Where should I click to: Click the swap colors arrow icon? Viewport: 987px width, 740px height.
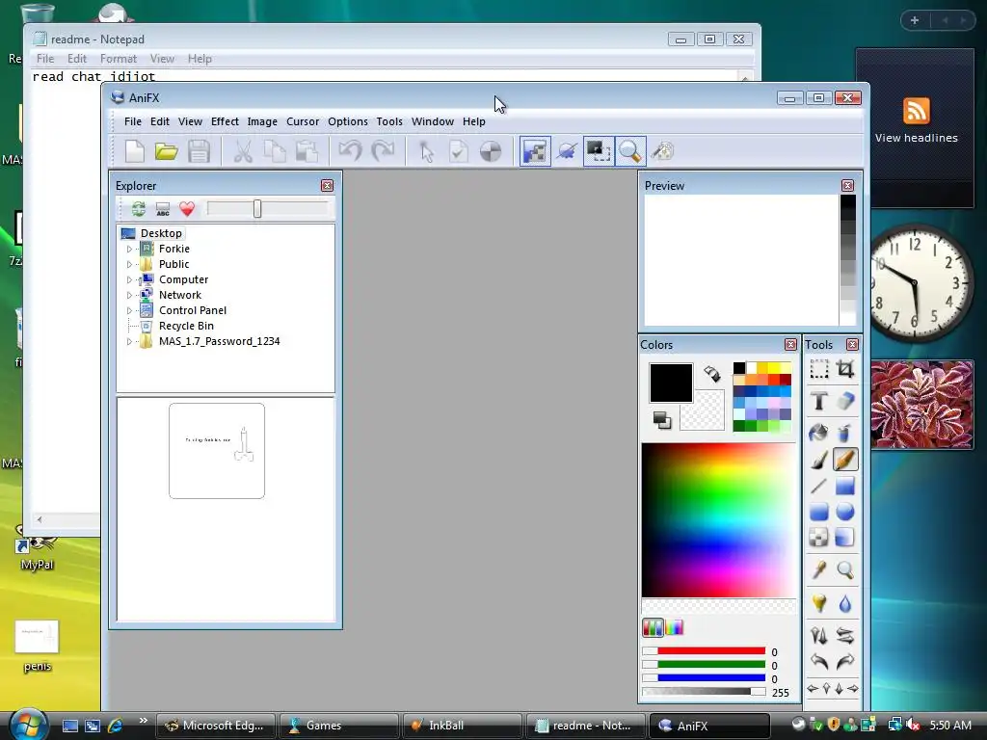click(x=712, y=374)
